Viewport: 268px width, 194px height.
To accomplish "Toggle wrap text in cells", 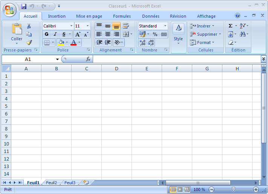I will [126, 26].
